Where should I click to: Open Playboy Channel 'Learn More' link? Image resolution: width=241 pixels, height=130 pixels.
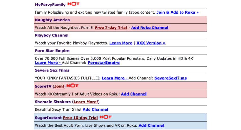tap(121, 43)
